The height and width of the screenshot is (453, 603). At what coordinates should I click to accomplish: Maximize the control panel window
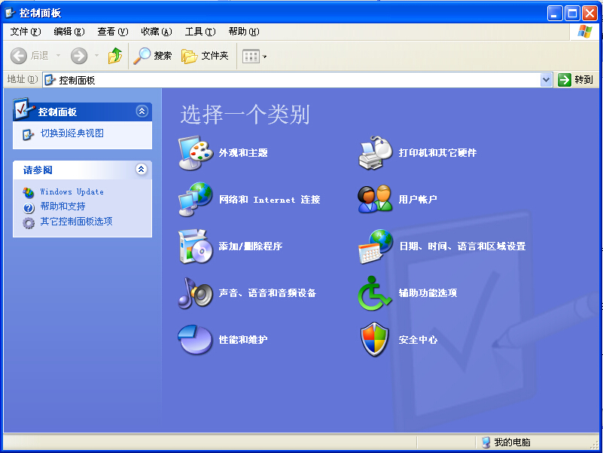(x=572, y=14)
